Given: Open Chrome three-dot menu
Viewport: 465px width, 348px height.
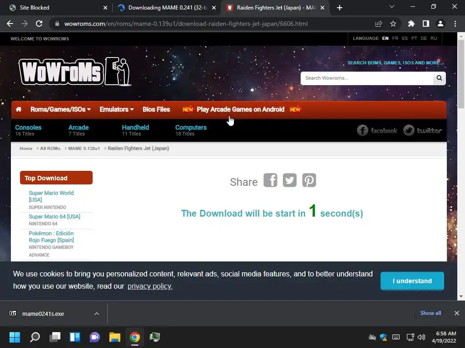Looking at the screenshot, I should 455,24.
